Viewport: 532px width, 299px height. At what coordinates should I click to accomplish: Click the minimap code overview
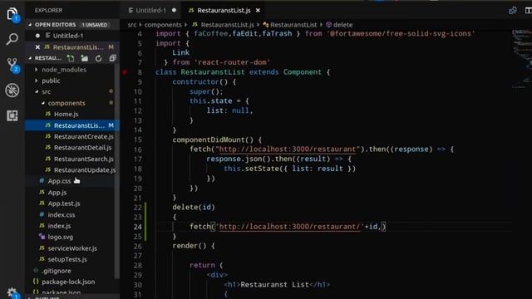click(522, 59)
